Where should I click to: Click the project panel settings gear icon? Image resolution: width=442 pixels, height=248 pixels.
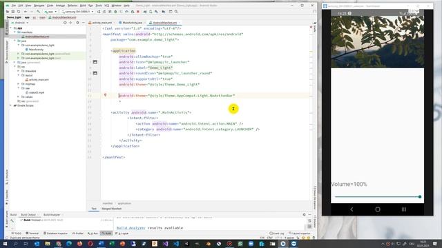77,23
